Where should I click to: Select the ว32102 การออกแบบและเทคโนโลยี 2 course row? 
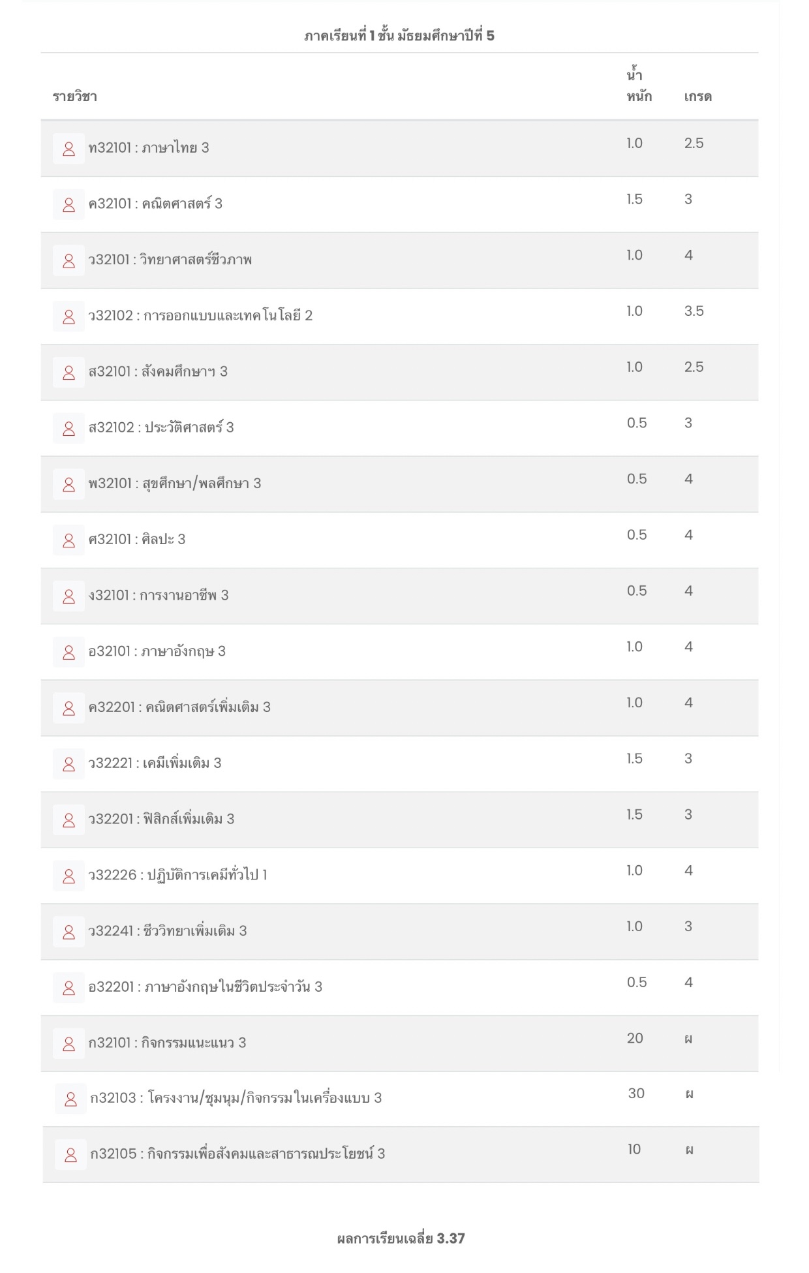[x=399, y=316]
